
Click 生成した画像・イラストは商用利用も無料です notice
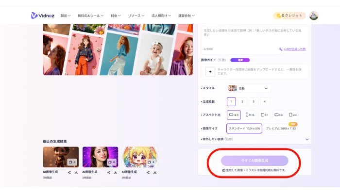[254, 170]
